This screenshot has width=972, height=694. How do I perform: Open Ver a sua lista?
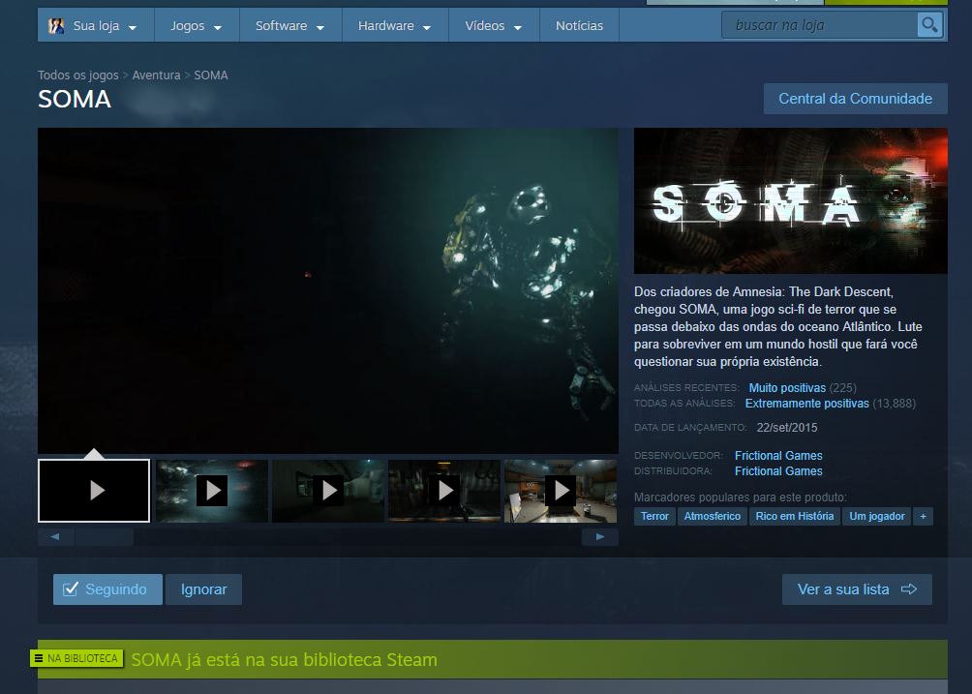tap(857, 589)
